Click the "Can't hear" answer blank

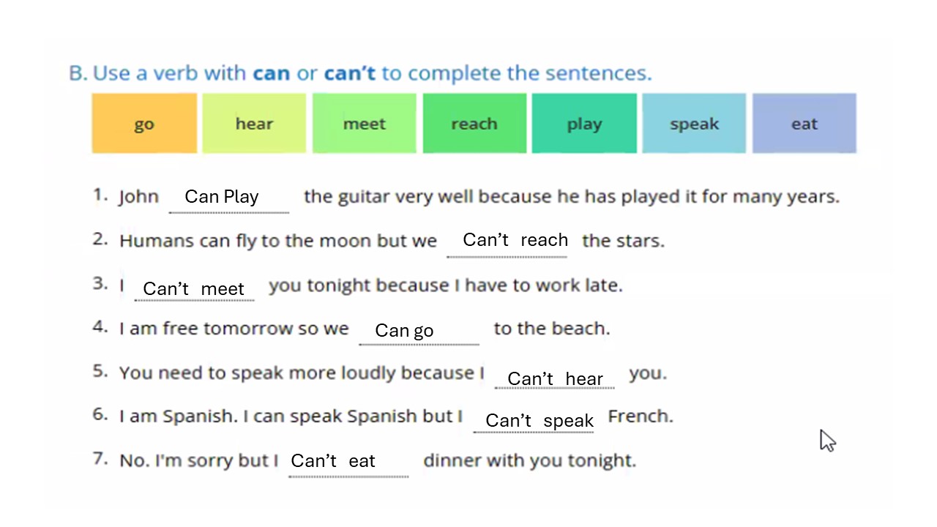click(555, 378)
